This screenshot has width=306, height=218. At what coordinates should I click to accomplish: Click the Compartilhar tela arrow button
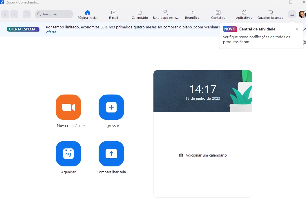coord(111,154)
